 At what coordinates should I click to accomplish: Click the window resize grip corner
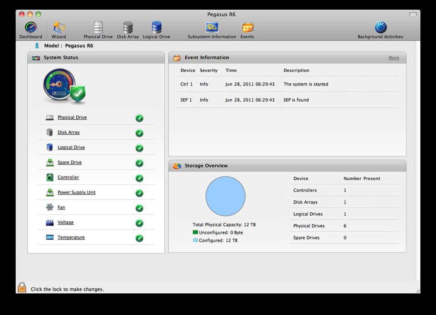point(418,291)
